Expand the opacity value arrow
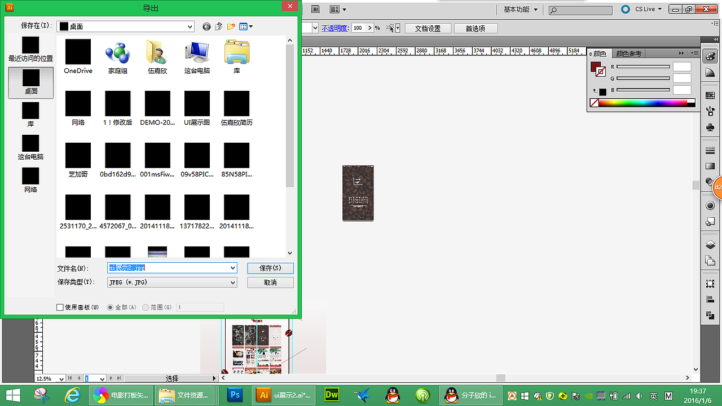The height and width of the screenshot is (406, 722). [x=370, y=28]
